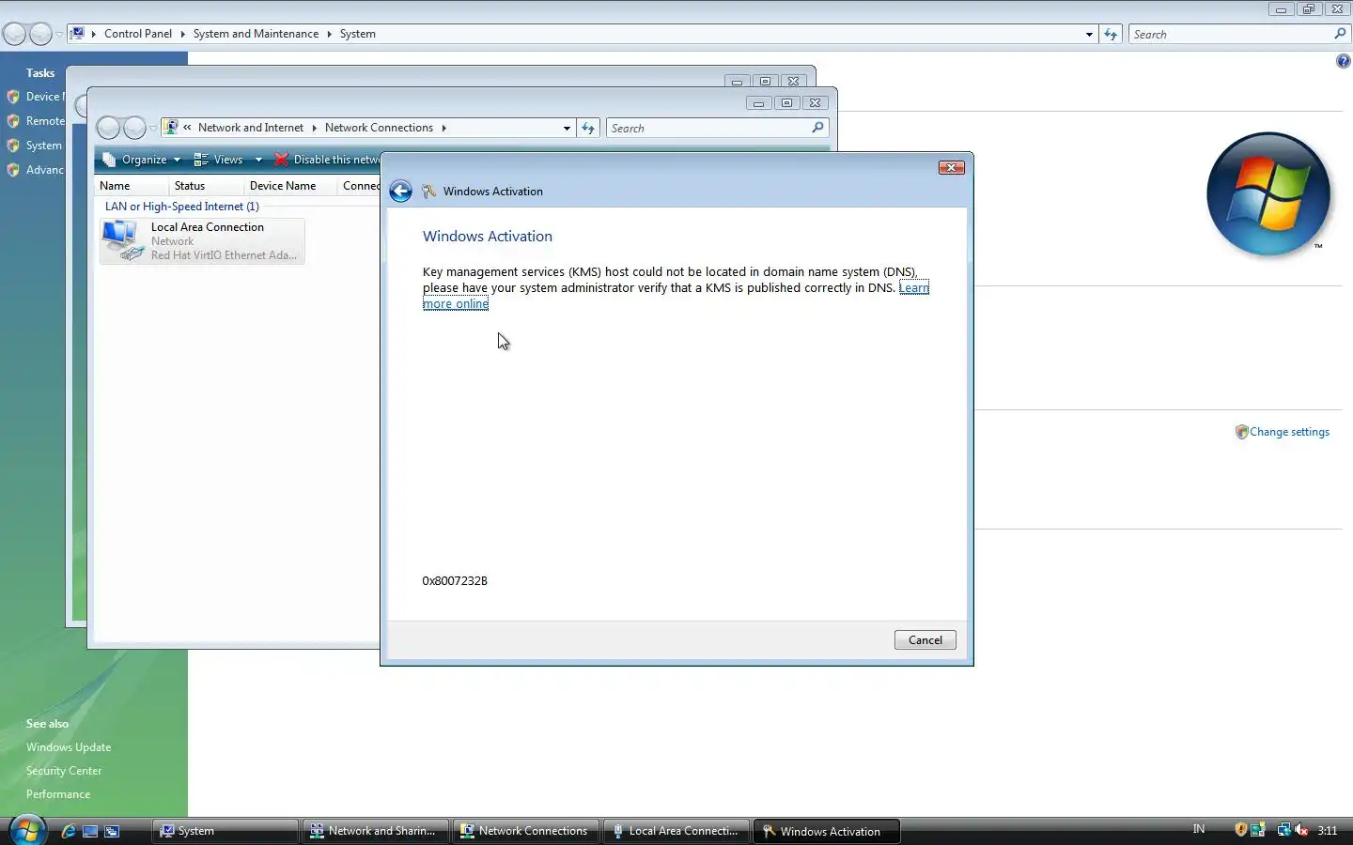Viewport: 1353px width, 845px height.
Task: Open the Start menu orb
Action: pyautogui.click(x=27, y=830)
